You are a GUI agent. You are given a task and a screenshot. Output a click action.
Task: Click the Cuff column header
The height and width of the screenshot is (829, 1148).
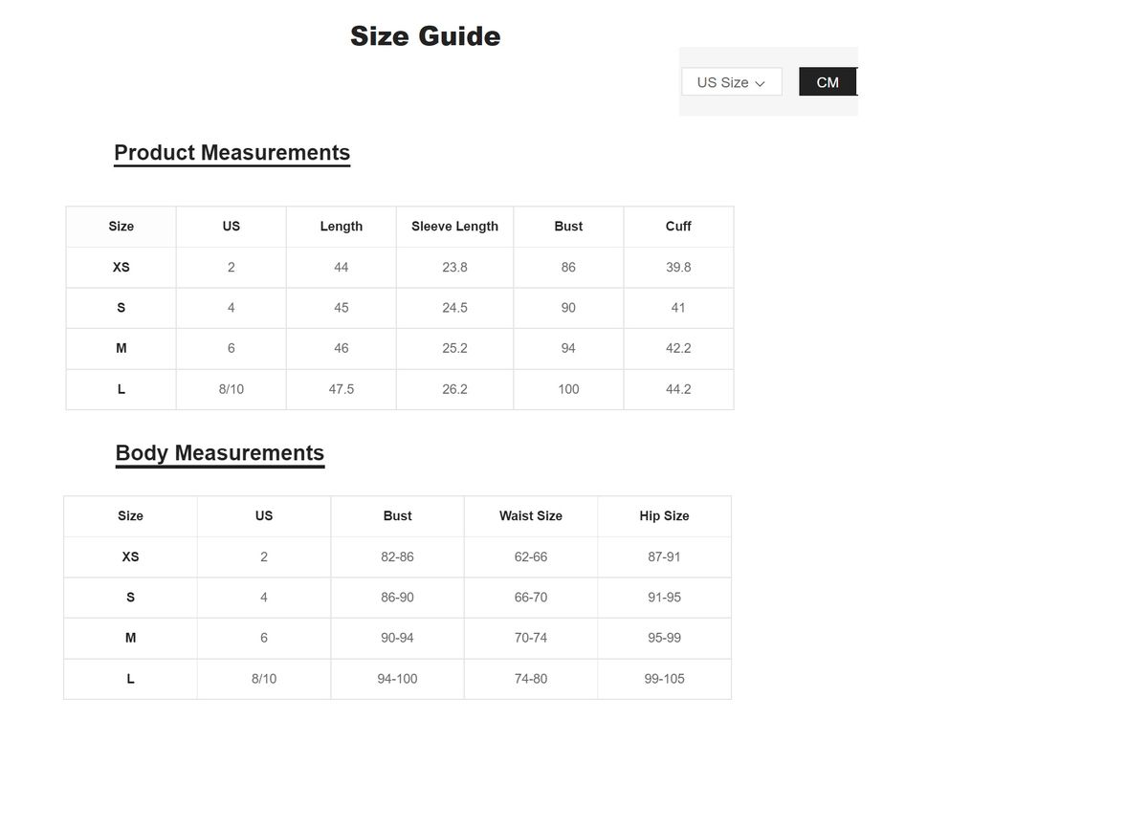coord(678,227)
